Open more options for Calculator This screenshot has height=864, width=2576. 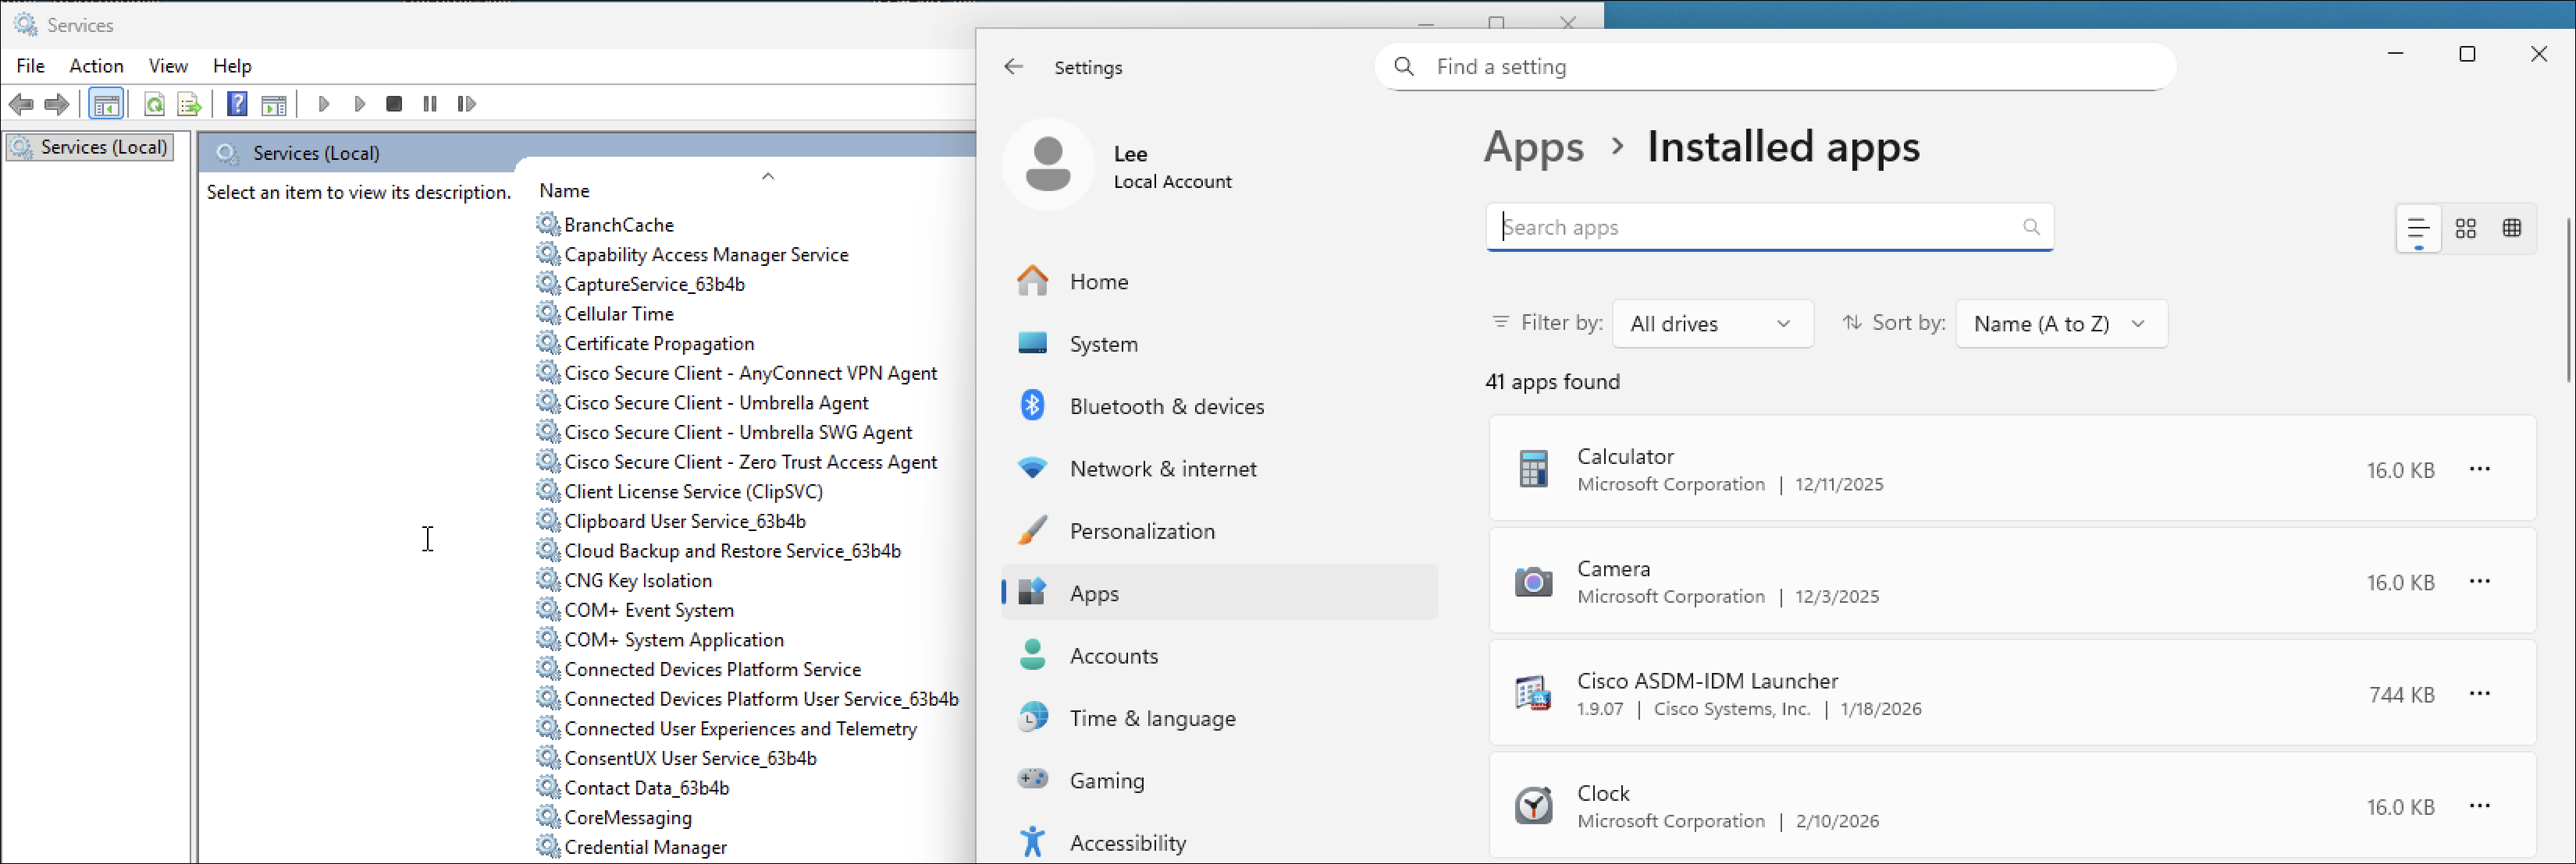[2479, 469]
